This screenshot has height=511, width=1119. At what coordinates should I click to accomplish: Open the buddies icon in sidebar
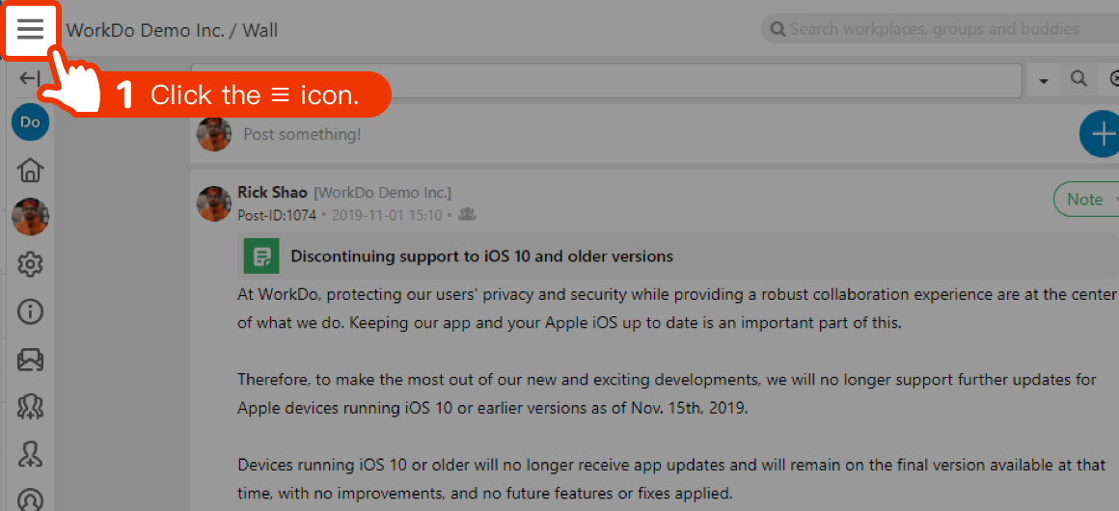pyautogui.click(x=30, y=454)
